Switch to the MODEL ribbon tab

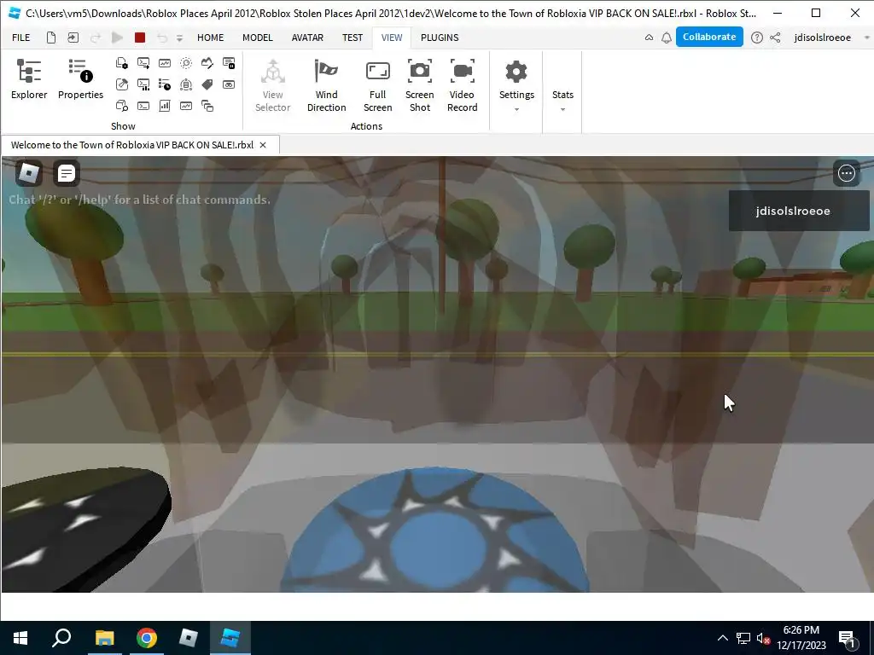click(x=258, y=38)
